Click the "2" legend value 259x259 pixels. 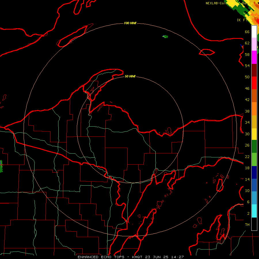(x=248, y=214)
